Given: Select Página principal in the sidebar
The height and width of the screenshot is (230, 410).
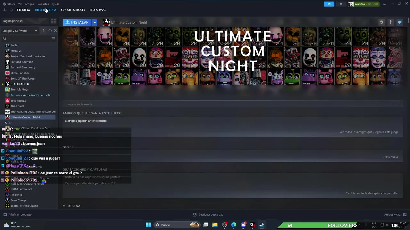Looking at the screenshot, I should [x=13, y=21].
